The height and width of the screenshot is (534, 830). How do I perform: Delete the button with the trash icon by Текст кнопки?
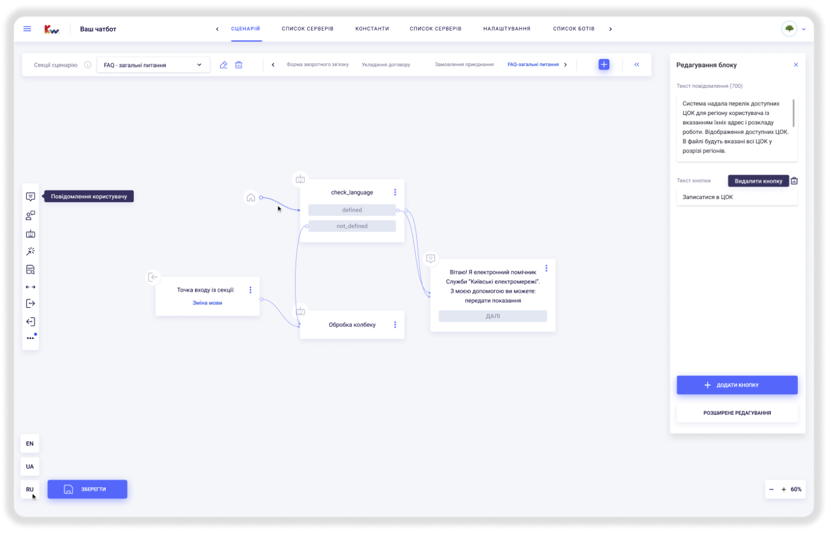click(x=794, y=181)
